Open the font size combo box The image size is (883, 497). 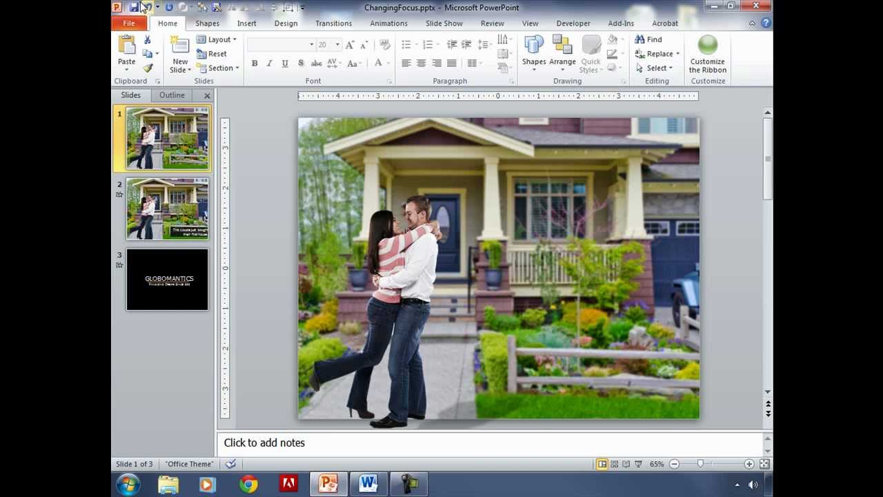click(x=328, y=44)
